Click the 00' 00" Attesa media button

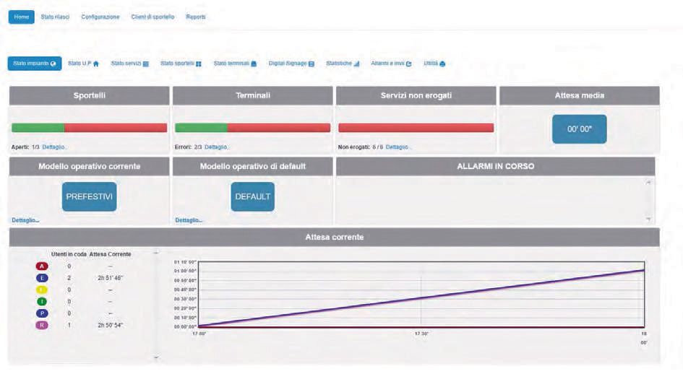[580, 129]
